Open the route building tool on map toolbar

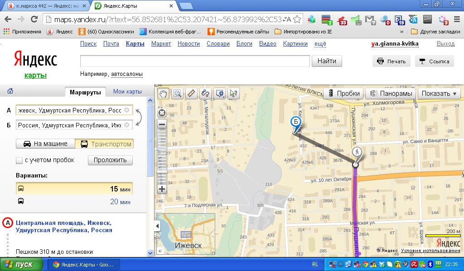click(205, 93)
